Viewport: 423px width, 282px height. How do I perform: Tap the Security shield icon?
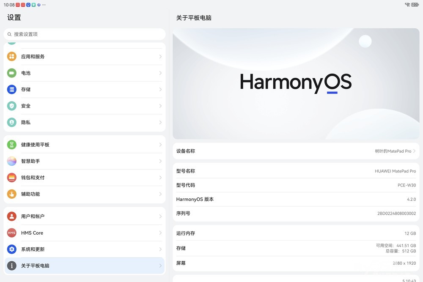[x=12, y=106]
